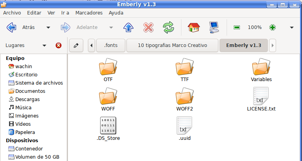This screenshot has width=302, height=161.
Task: Select the TTF folder icon
Action: point(185,67)
